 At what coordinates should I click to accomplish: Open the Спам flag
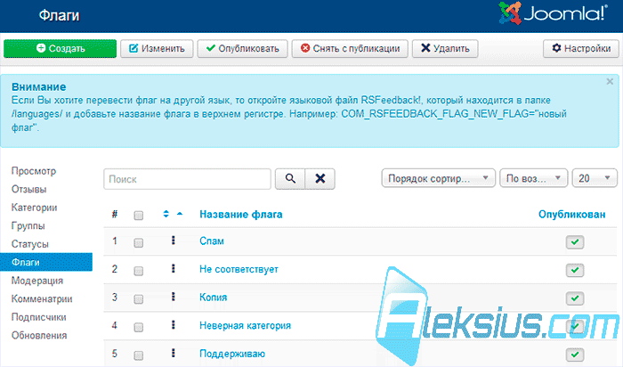[212, 241]
